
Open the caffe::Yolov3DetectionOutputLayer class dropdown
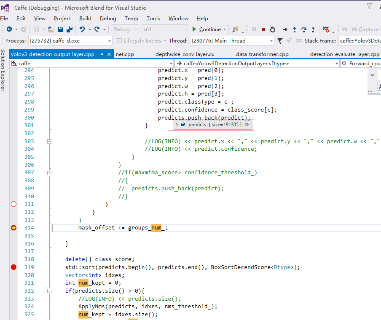tap(257, 64)
